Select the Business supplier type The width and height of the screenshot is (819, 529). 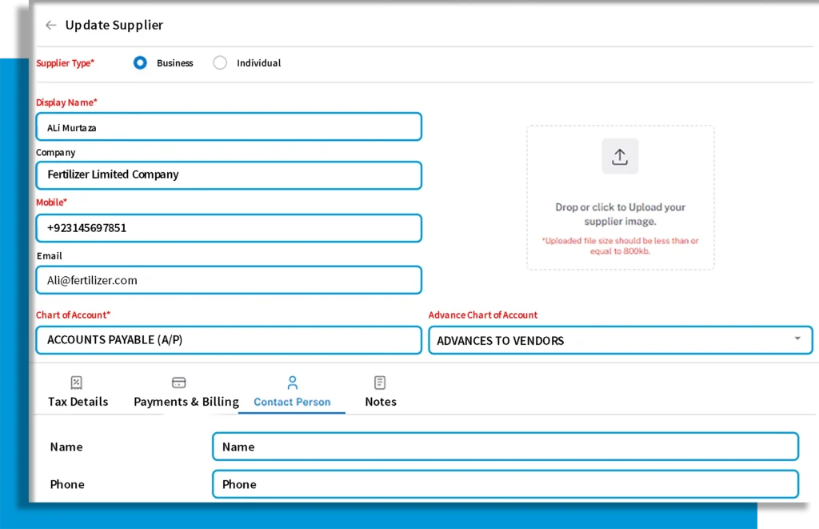point(140,62)
